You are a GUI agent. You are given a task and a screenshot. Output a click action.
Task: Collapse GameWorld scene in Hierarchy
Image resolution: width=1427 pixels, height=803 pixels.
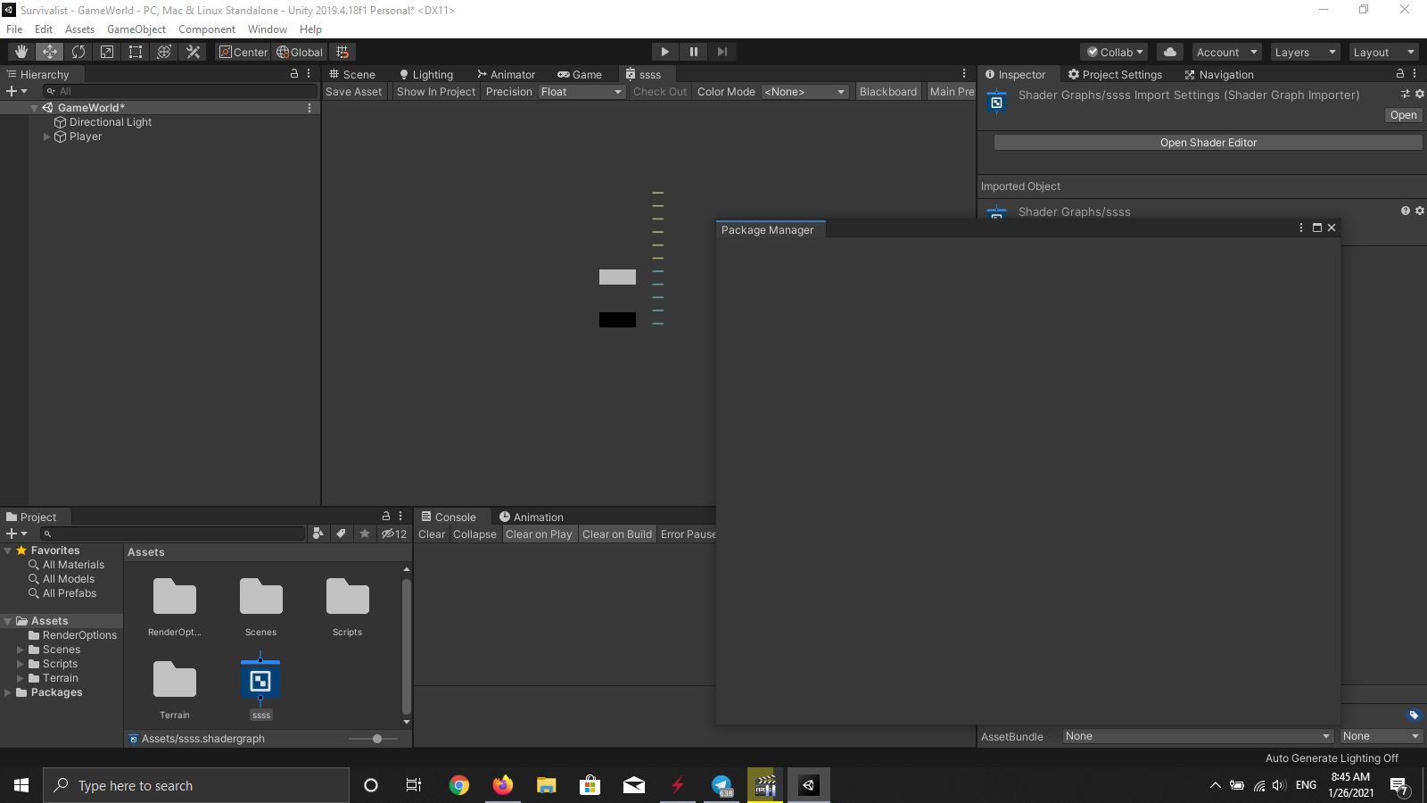coord(35,108)
